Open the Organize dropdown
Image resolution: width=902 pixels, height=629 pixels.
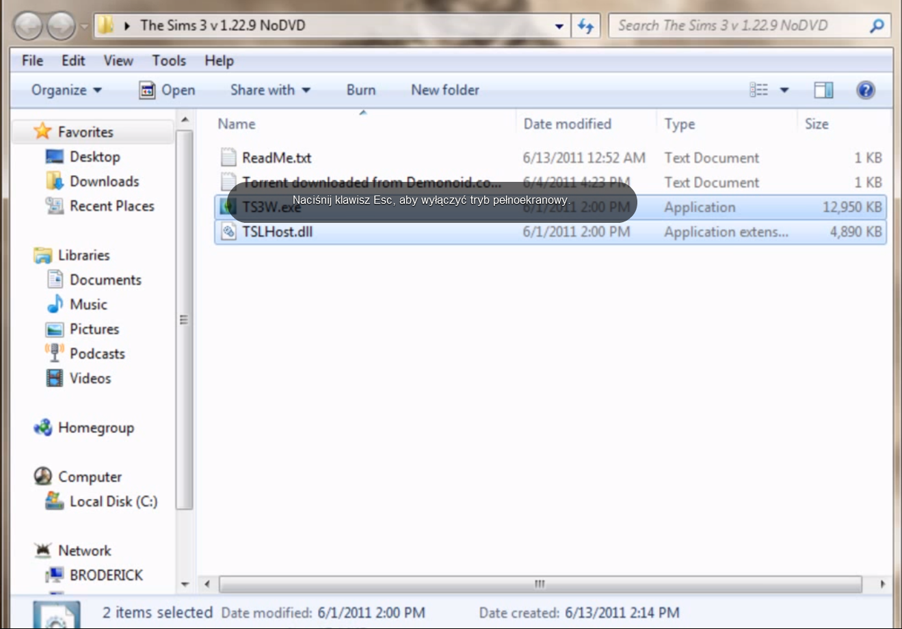[66, 90]
